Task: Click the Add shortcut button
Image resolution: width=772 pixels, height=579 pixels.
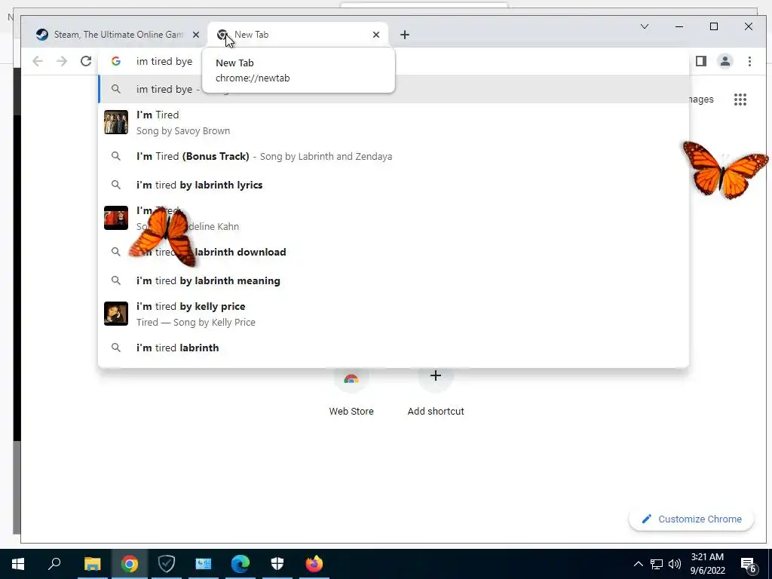Action: click(436, 392)
